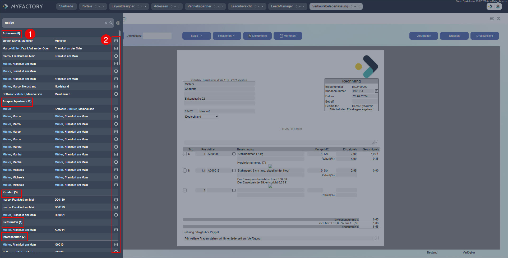
Task: Switch to the Portale tab
Action: tap(87, 6)
